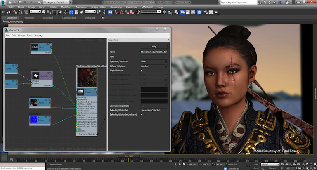The image size is (317, 170).
Task: Enable the UseStreamLightData checkbox
Action: (x=142, y=106)
